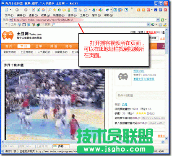Go back with the first round arrow
The height and width of the screenshot is (156, 172).
point(17,10)
